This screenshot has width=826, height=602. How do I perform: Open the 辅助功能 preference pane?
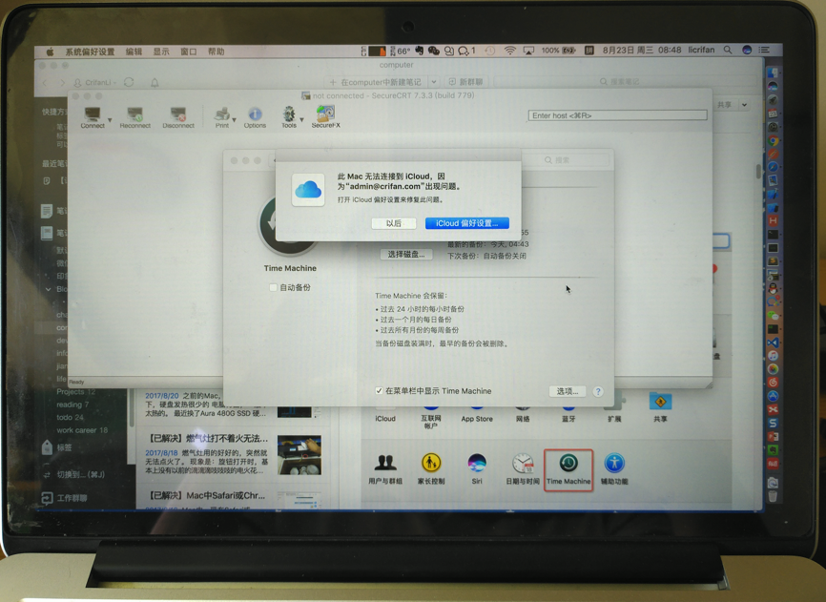(614, 468)
